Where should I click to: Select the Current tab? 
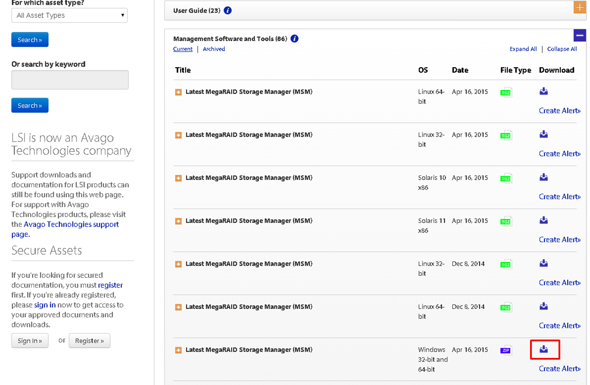(x=183, y=49)
